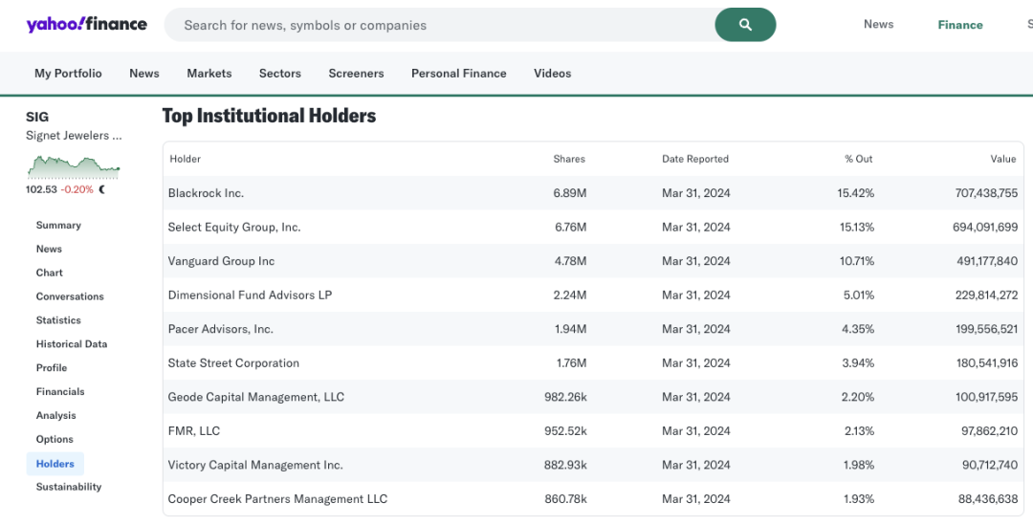This screenshot has width=1033, height=525.
Task: Click the State Street Corporation holder name
Action: [x=233, y=363]
